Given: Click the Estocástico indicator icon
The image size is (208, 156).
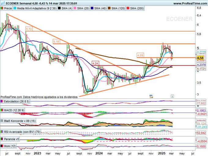Looking at the screenshot, I should coord(2,102).
